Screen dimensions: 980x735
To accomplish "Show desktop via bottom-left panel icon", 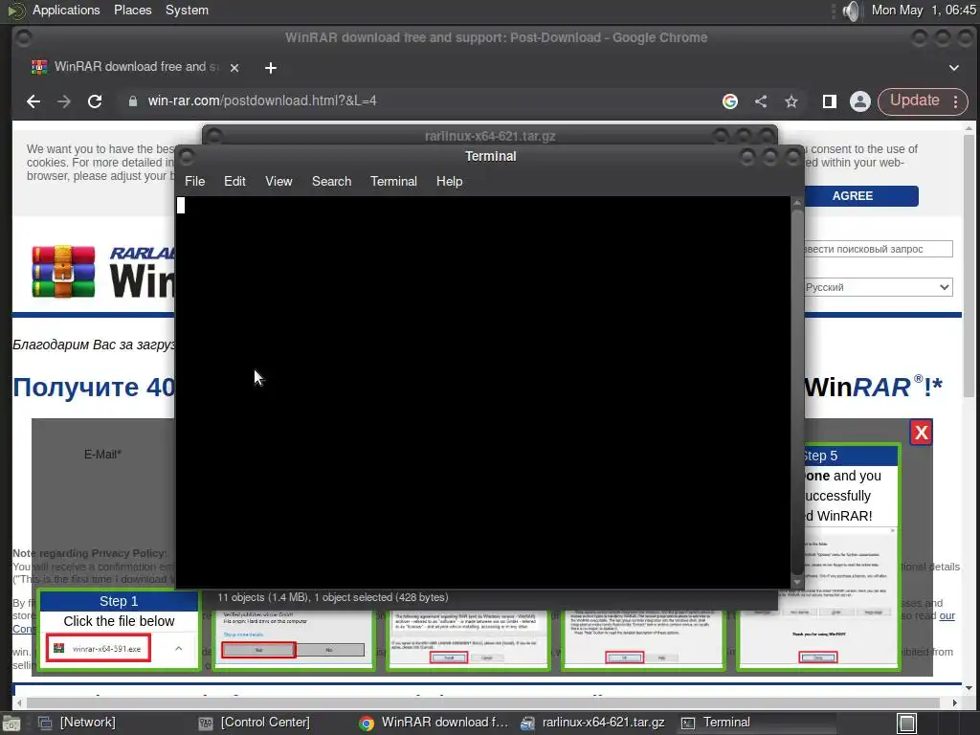I will tap(11, 724).
